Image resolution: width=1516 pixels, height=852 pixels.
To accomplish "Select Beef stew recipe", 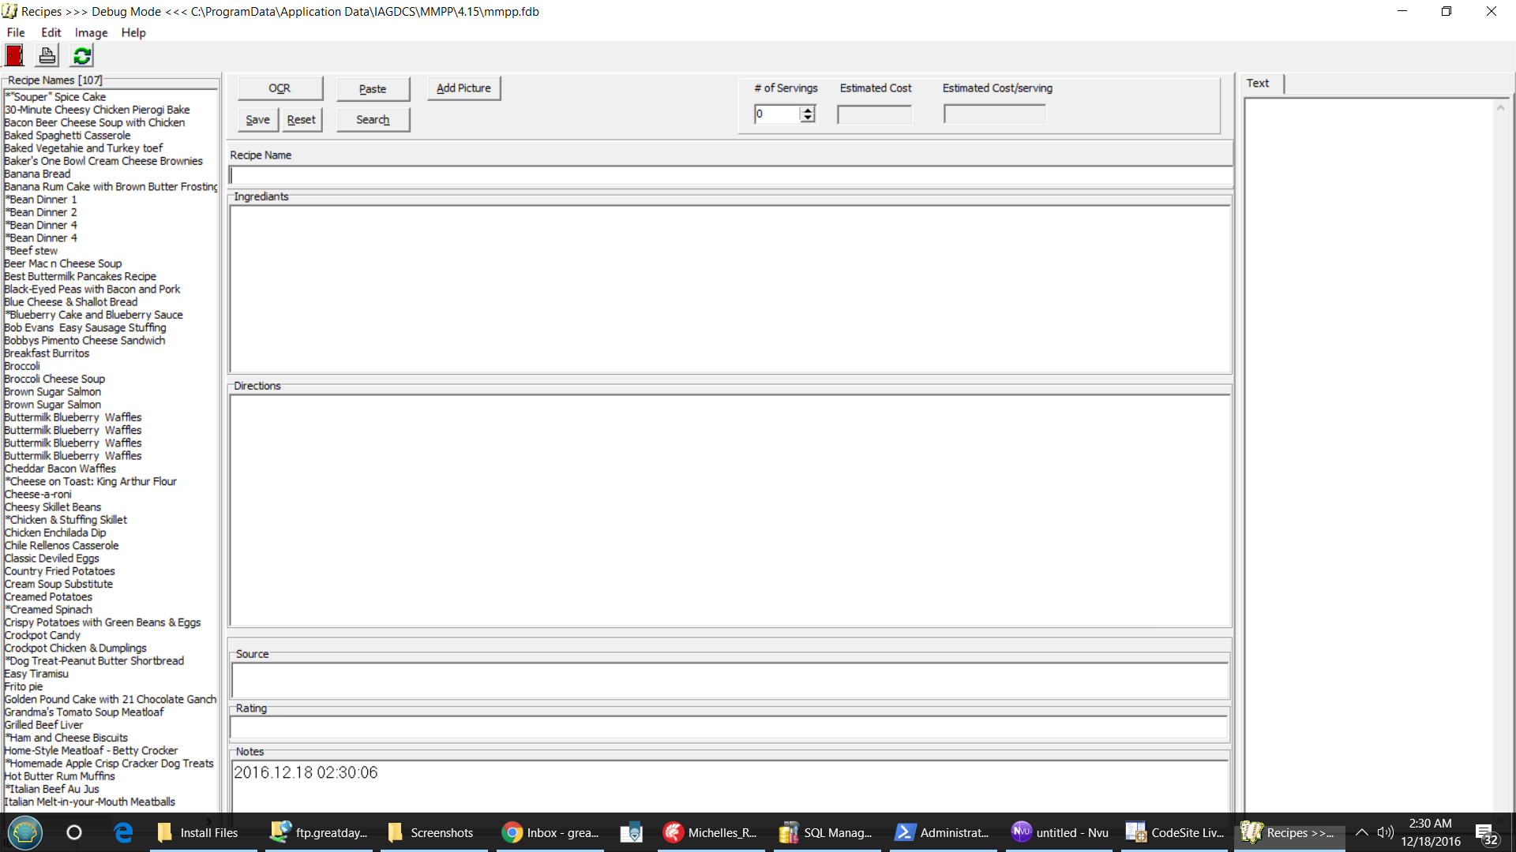I will click(32, 251).
